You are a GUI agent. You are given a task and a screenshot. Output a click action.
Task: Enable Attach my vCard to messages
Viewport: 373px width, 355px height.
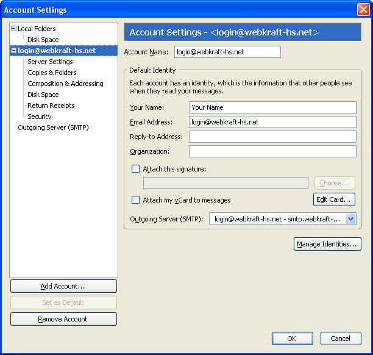135,199
